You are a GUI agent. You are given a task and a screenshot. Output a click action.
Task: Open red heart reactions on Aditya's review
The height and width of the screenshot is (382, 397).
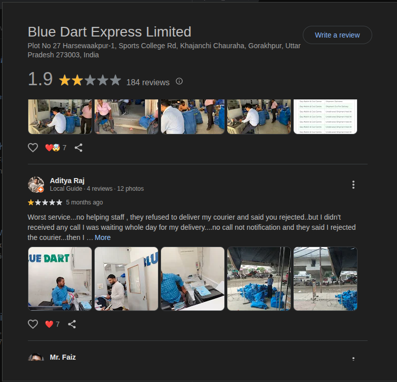pyautogui.click(x=49, y=324)
